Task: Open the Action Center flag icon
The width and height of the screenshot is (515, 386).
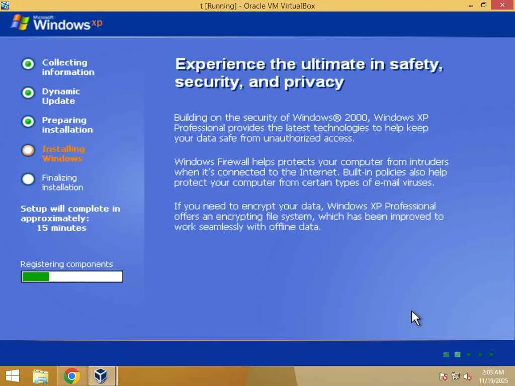Action: [443, 376]
